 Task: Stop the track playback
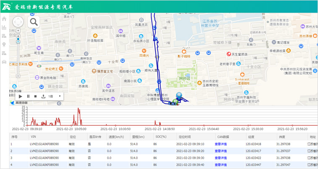pos(36,96)
